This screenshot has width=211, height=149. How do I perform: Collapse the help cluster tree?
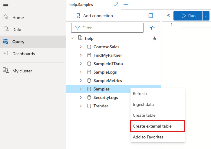coord(72,38)
